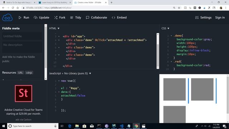Collapse the .demo CSS rule fold arrow
229x129 pixels.
coord(171,36)
